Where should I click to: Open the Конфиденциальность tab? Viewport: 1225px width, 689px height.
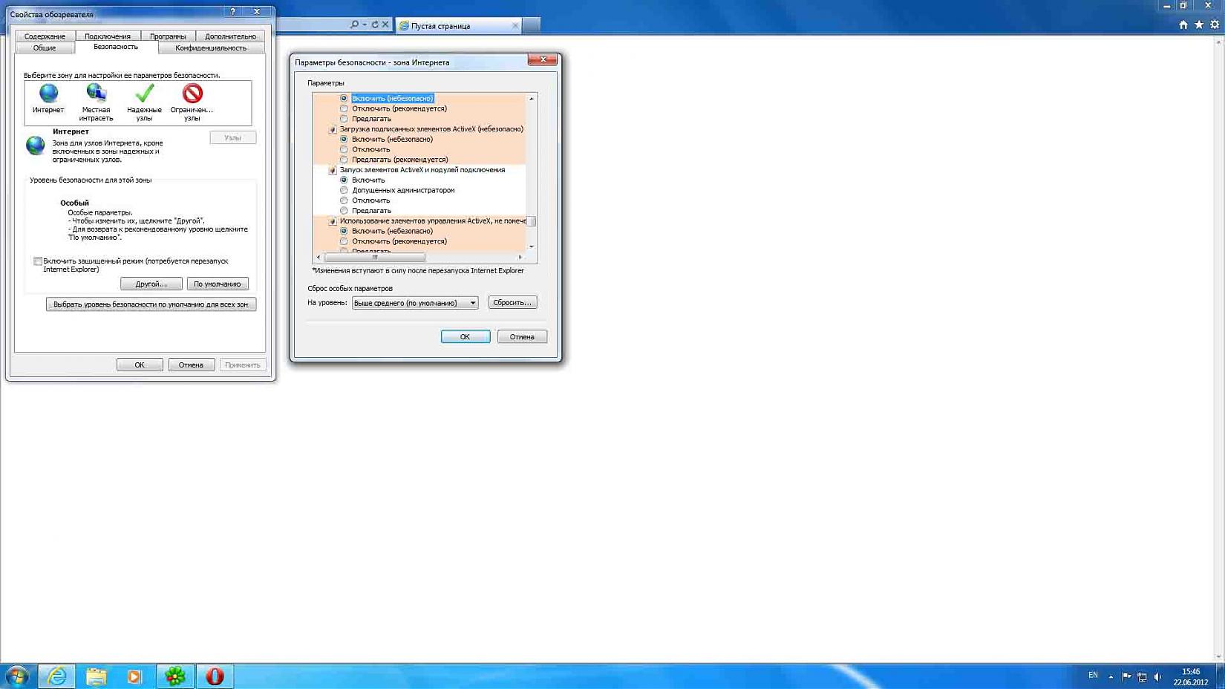pyautogui.click(x=211, y=48)
